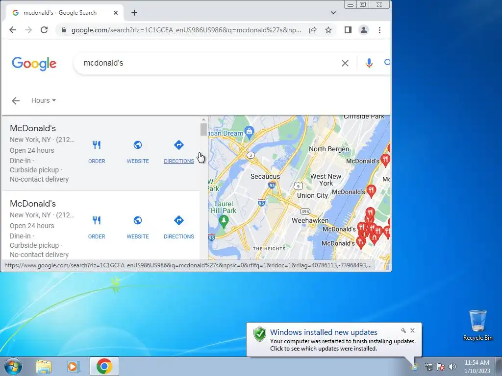Launch Windows Media Player from taskbar
Viewport: 502px width, 376px height.
pyautogui.click(x=74, y=366)
